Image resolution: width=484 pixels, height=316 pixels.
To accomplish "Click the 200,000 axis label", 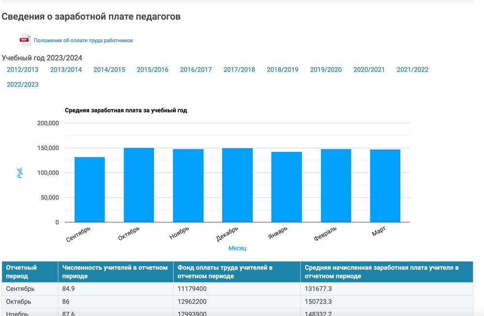I will coord(48,123).
